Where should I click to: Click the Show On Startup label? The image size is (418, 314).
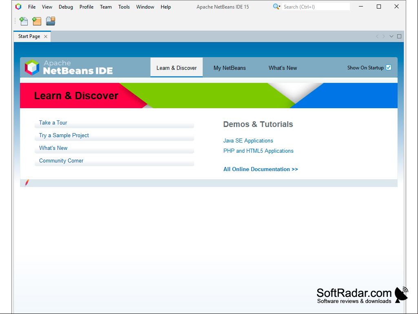click(x=365, y=68)
